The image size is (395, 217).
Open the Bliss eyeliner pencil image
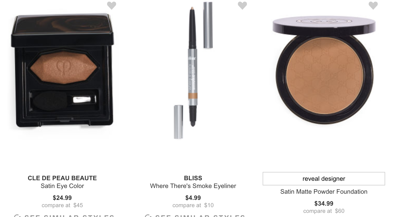[x=193, y=70]
